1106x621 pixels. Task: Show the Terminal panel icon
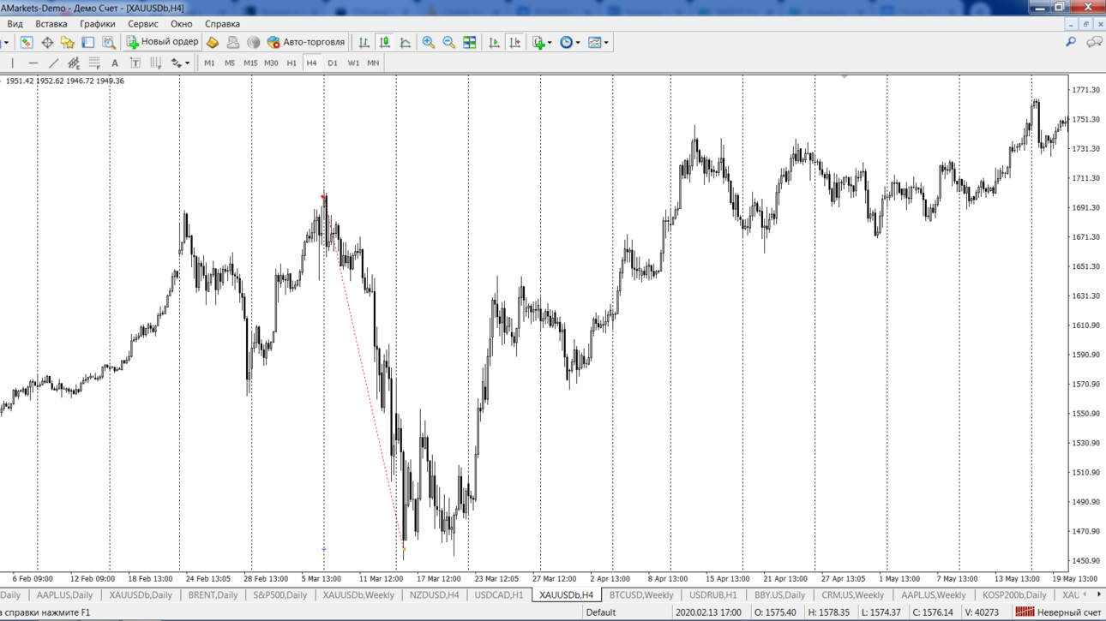tap(88, 42)
